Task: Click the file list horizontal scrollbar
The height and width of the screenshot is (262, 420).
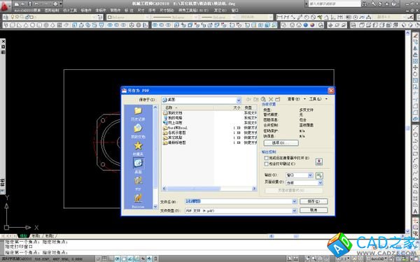Action: coord(209,189)
